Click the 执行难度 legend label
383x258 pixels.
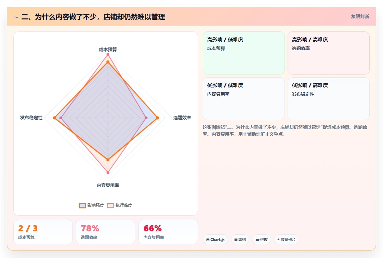pyautogui.click(x=124, y=205)
